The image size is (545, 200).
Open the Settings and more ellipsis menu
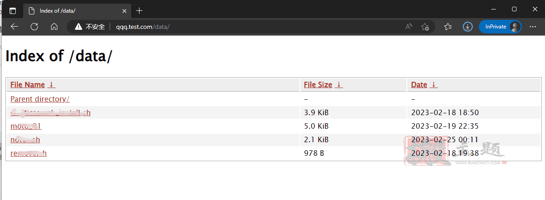533,27
